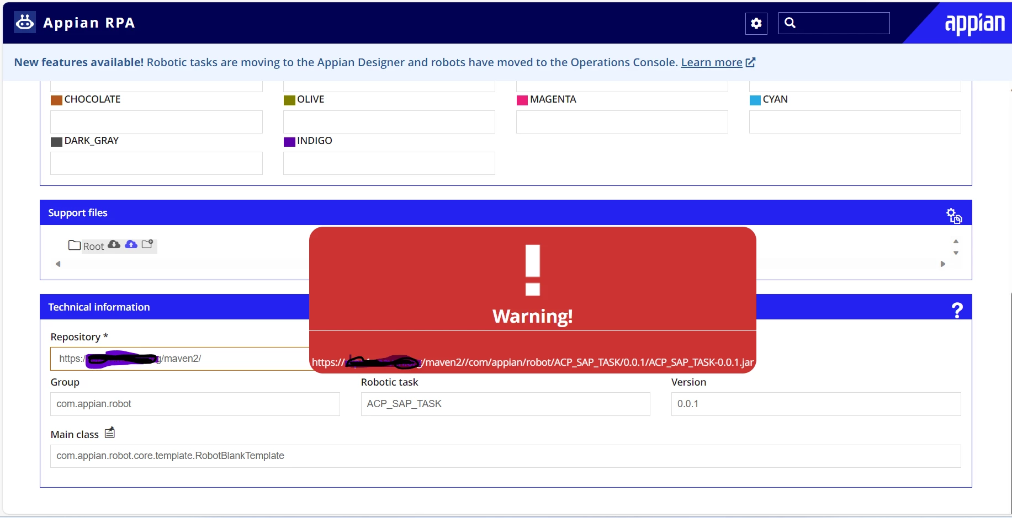This screenshot has width=1012, height=518.
Task: Upload a file to the Root folder
Action: [131, 244]
